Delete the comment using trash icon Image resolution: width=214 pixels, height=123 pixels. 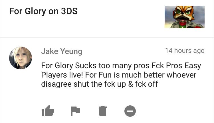point(103,111)
